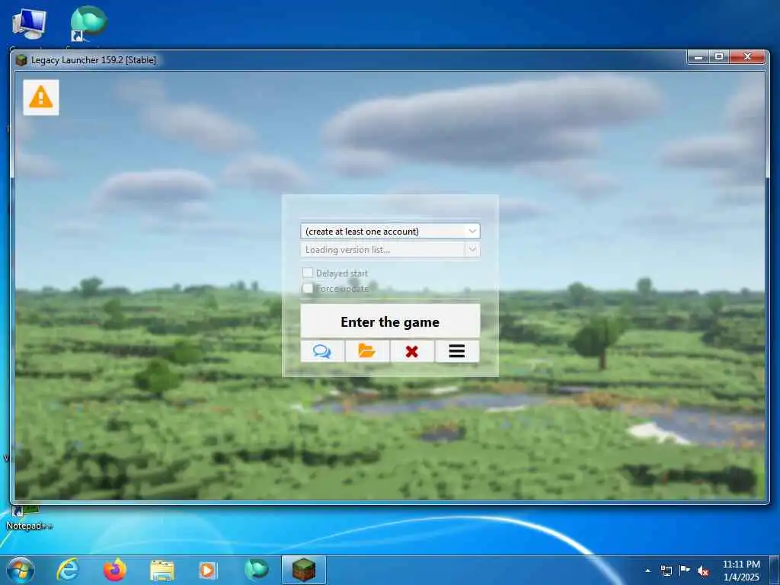The image size is (780, 585).
Task: Click the green speech bubble taskbar app
Action: pyautogui.click(x=256, y=570)
